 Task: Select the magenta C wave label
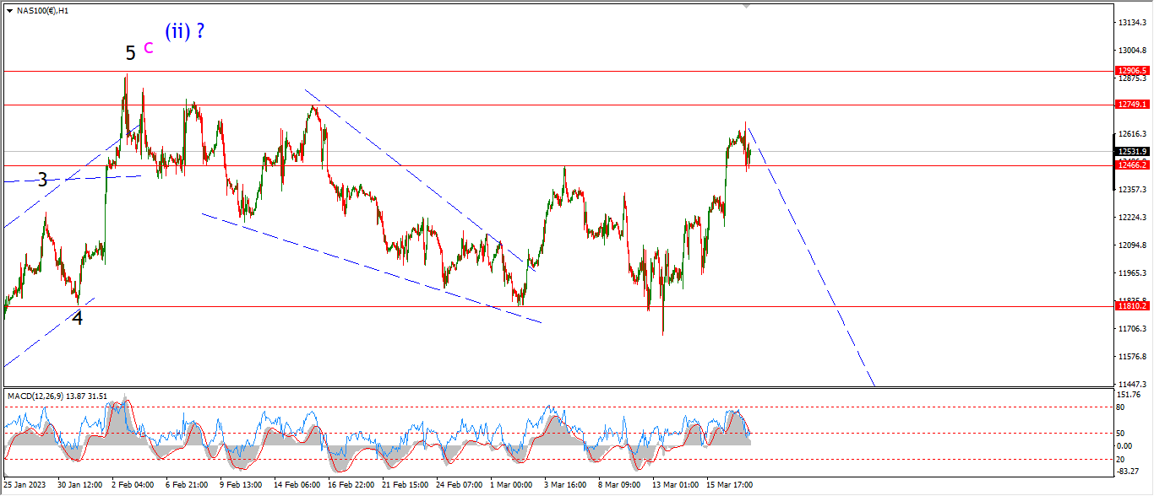click(149, 48)
